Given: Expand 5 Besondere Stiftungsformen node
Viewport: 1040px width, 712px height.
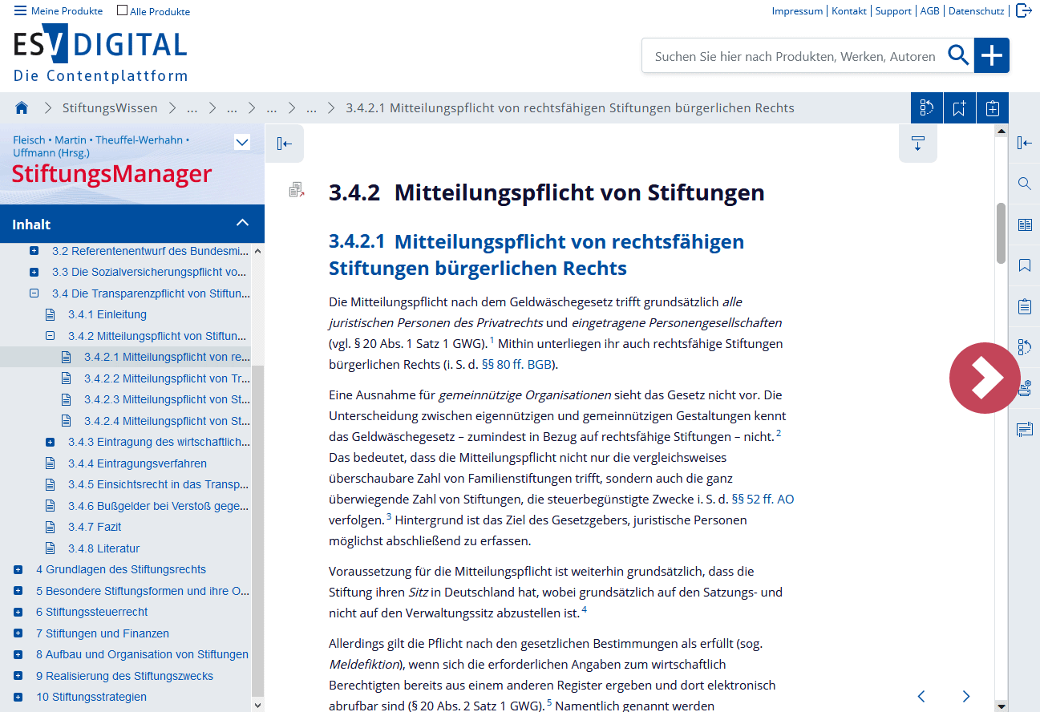Looking at the screenshot, I should click(x=18, y=591).
